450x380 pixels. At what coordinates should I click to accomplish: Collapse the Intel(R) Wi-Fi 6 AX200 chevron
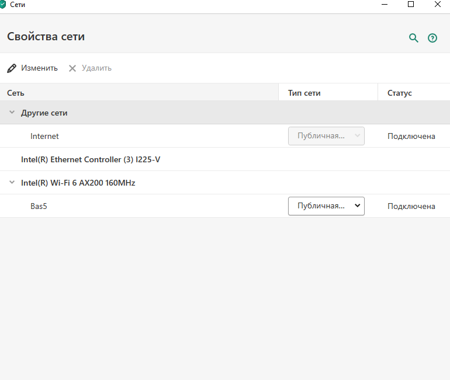[x=12, y=182]
